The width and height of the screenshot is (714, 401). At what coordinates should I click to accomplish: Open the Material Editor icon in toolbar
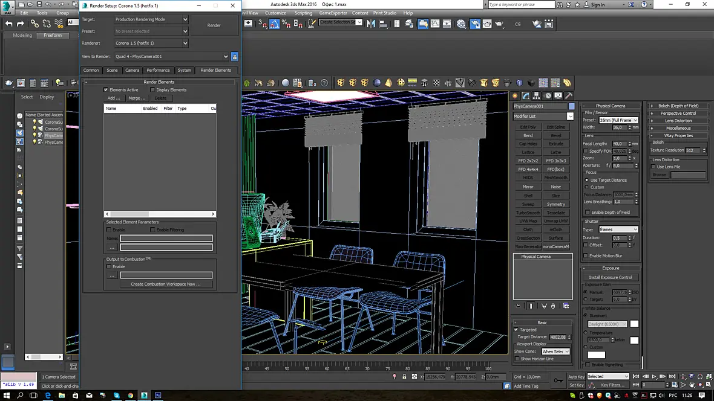[461, 24]
